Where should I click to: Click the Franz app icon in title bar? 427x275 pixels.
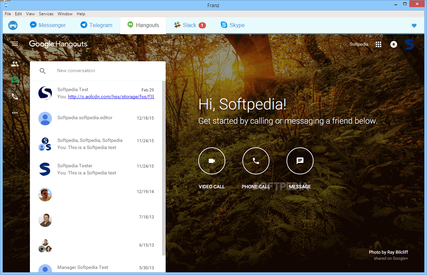click(7, 5)
